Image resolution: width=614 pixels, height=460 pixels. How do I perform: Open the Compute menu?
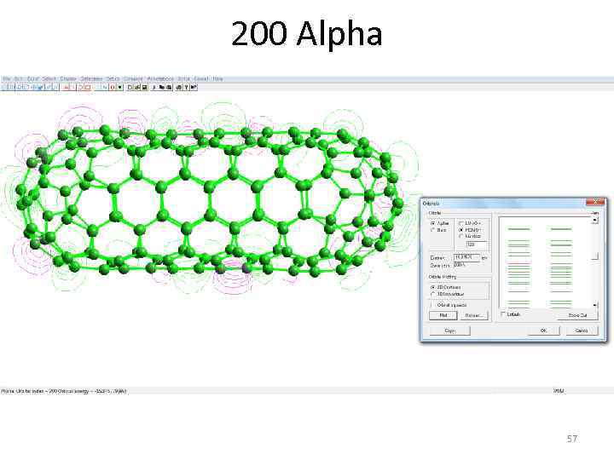click(133, 78)
